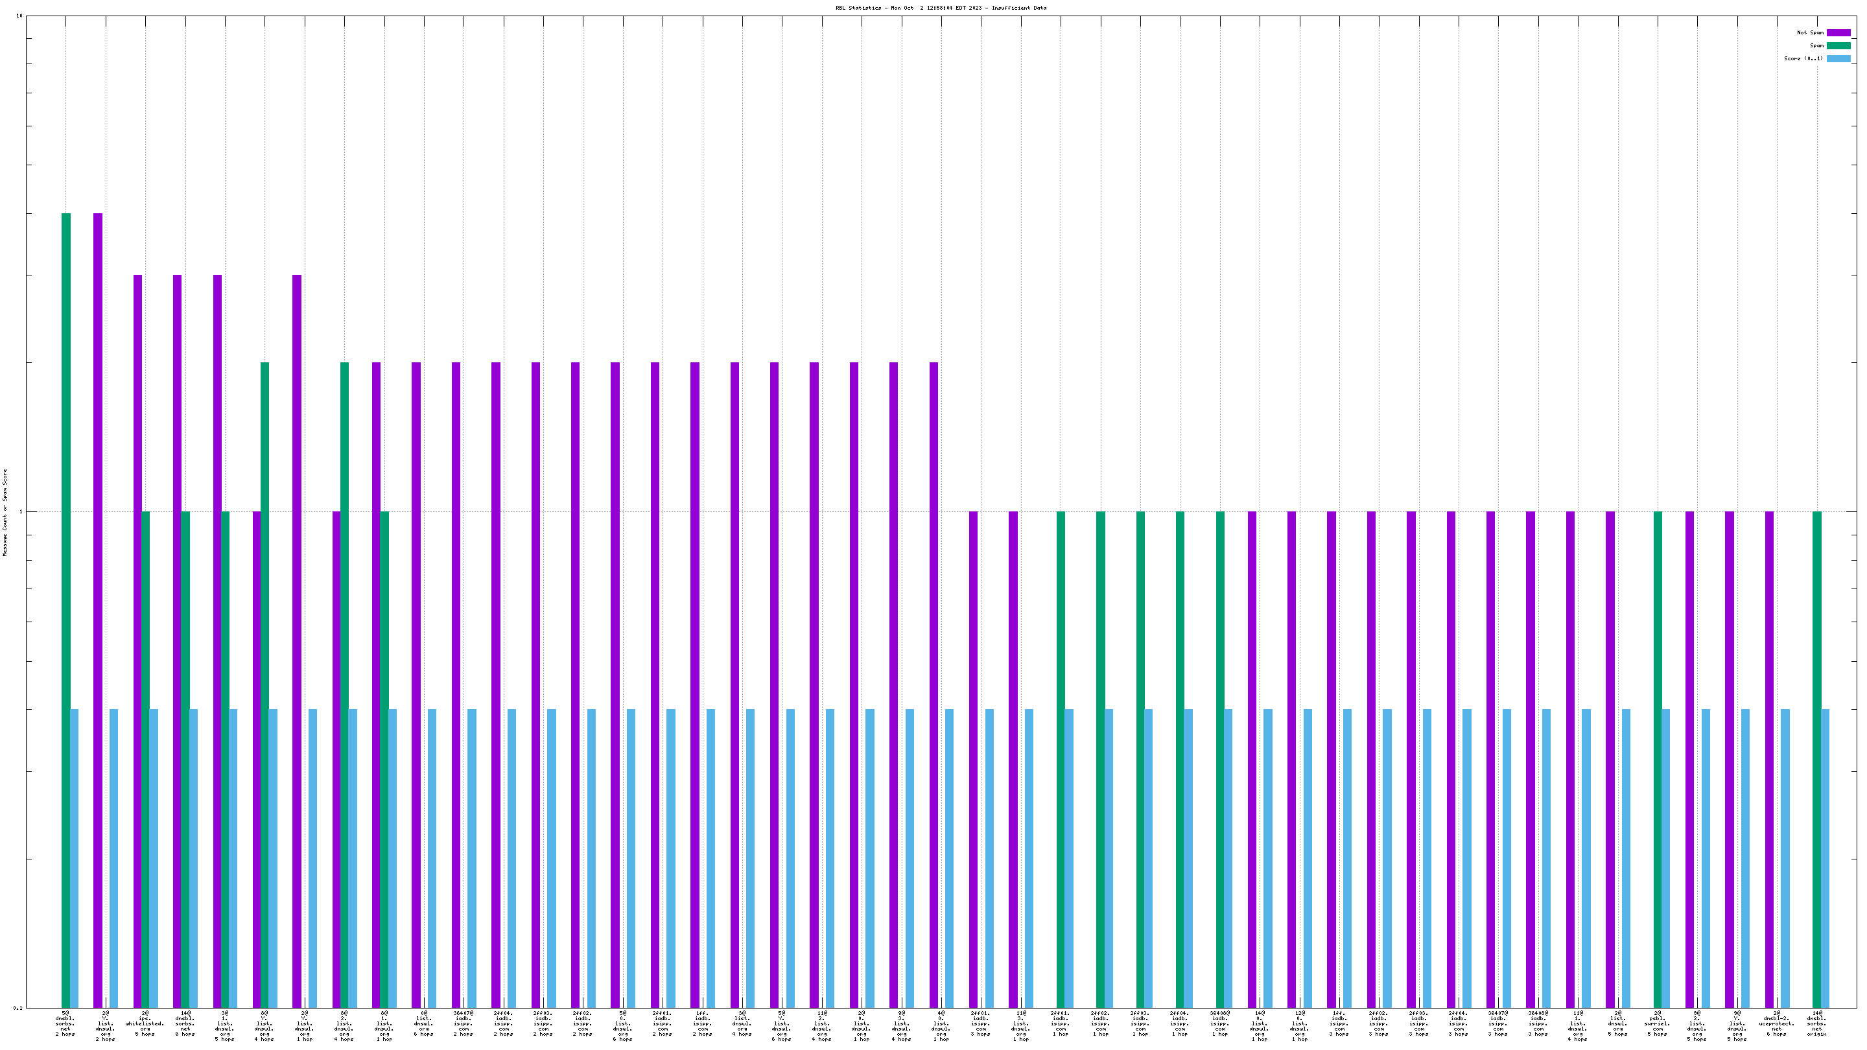Click the purple Not Spam legend swatch
The width and height of the screenshot is (1867, 1050).
pos(1838,32)
